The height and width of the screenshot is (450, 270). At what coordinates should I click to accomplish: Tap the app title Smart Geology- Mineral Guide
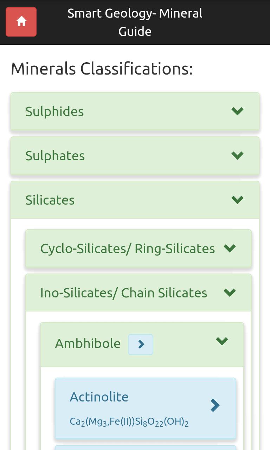coord(135,22)
